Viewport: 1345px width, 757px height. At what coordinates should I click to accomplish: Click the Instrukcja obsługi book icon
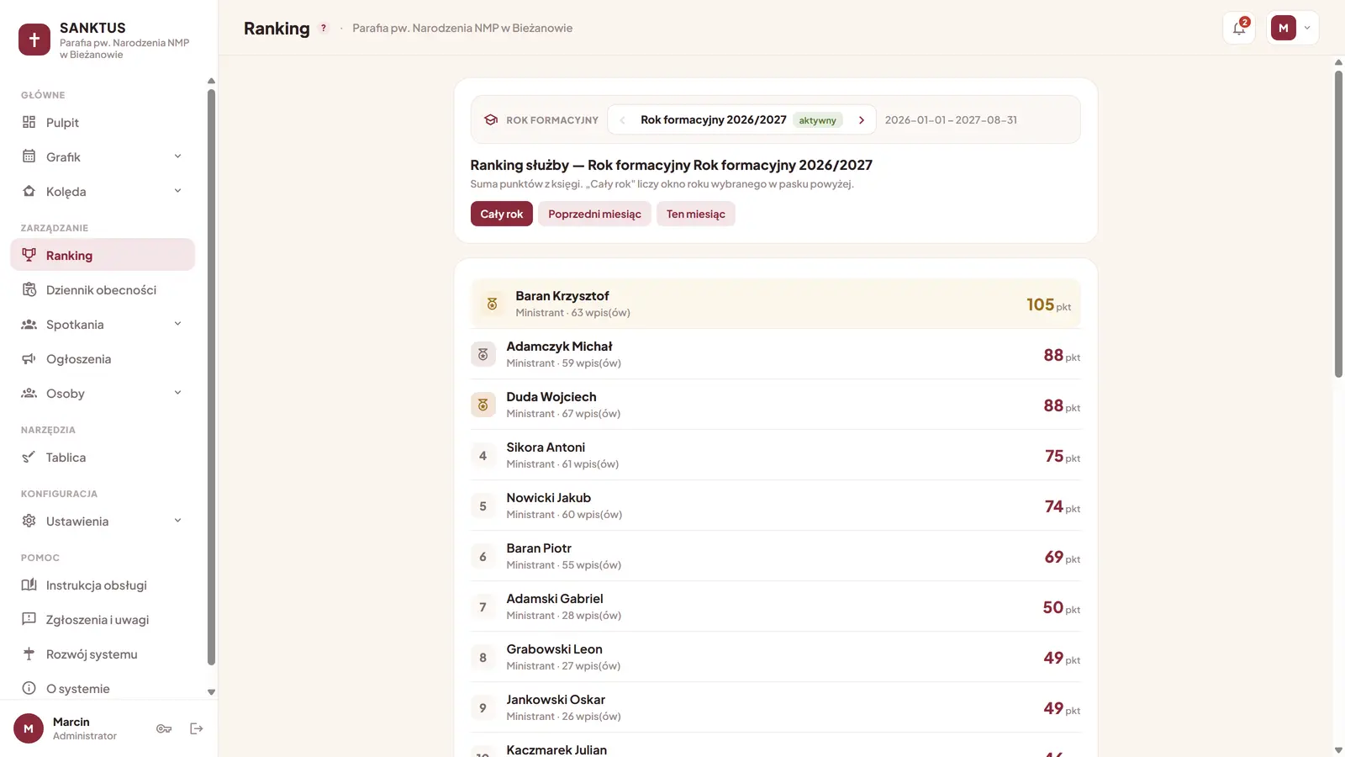click(29, 585)
